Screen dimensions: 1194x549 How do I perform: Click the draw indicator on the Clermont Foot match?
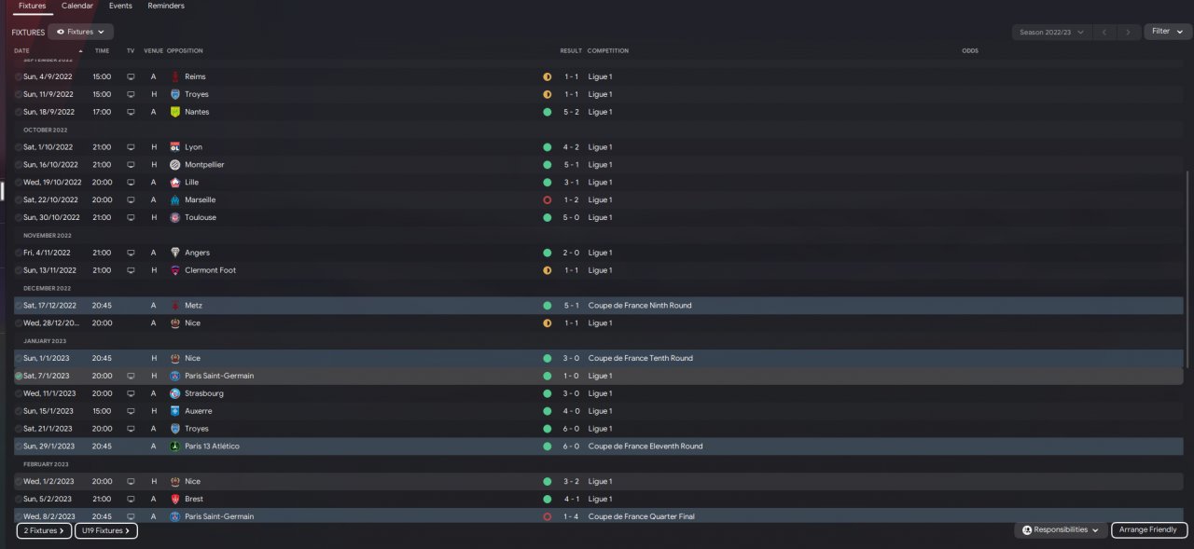coord(548,270)
